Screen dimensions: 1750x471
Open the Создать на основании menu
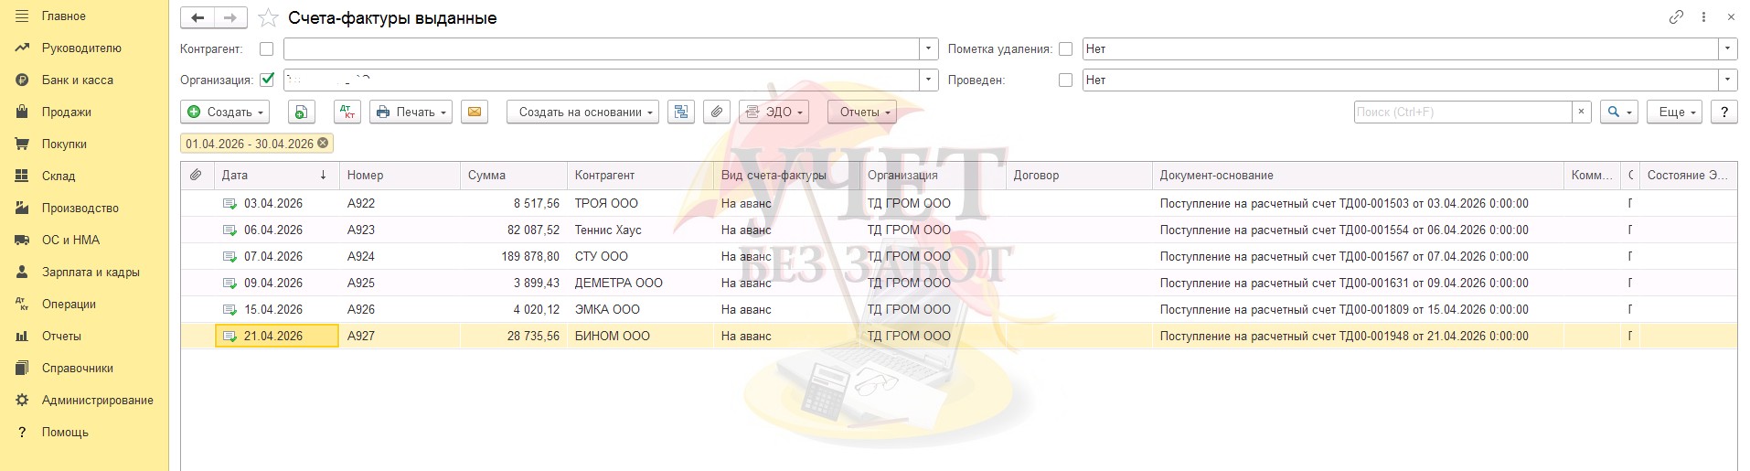[583, 112]
